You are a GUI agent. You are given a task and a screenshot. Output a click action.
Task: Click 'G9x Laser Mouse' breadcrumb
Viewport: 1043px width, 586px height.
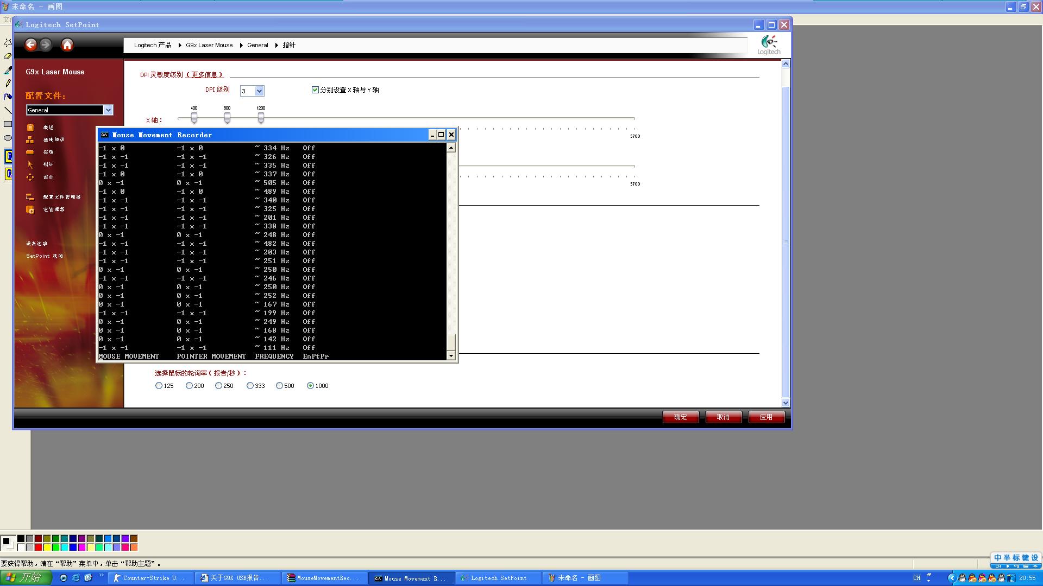209,46
